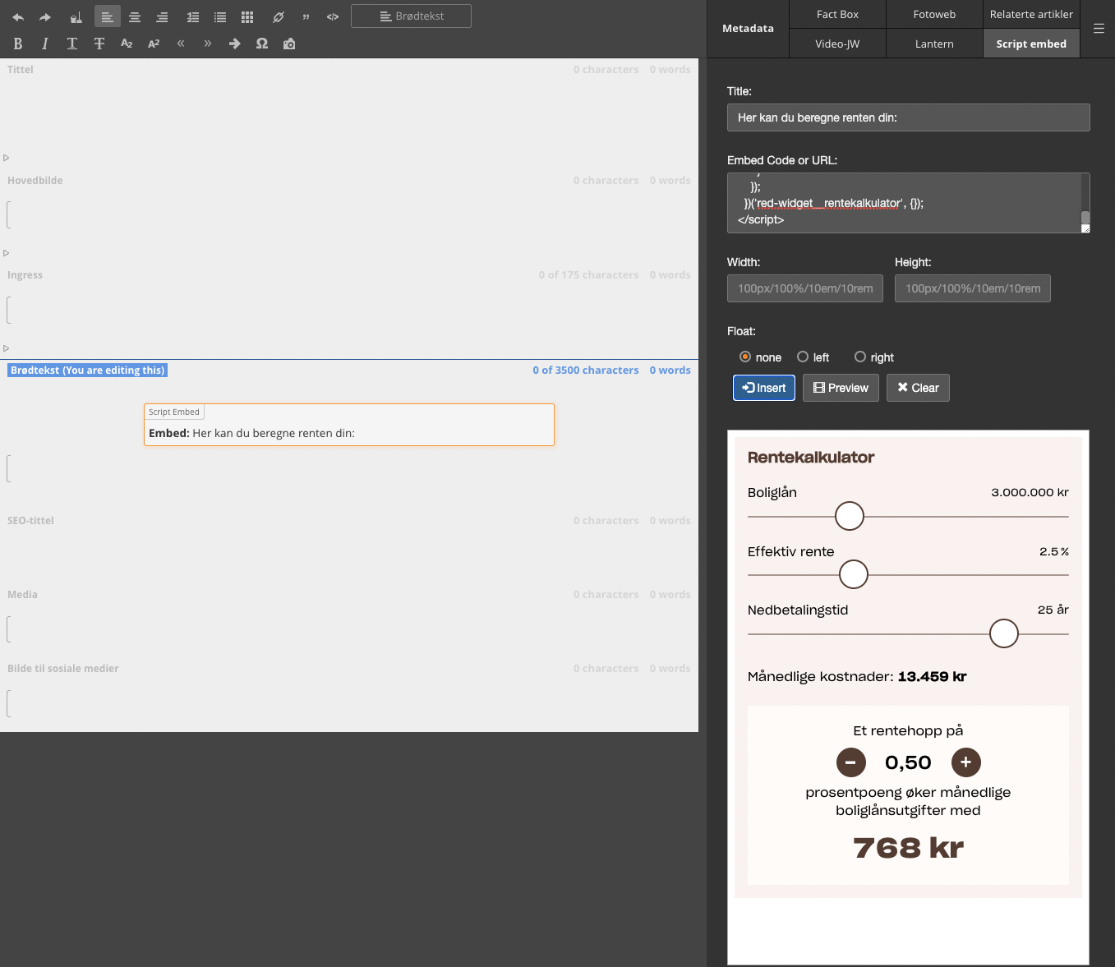Open special characters with Omega icon
Viewport: 1115px width, 967px height.
click(262, 44)
